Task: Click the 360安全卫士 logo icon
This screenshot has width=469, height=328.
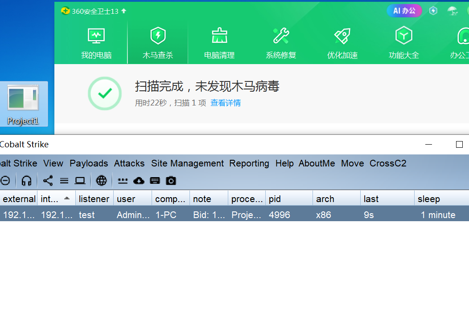Action: point(65,11)
